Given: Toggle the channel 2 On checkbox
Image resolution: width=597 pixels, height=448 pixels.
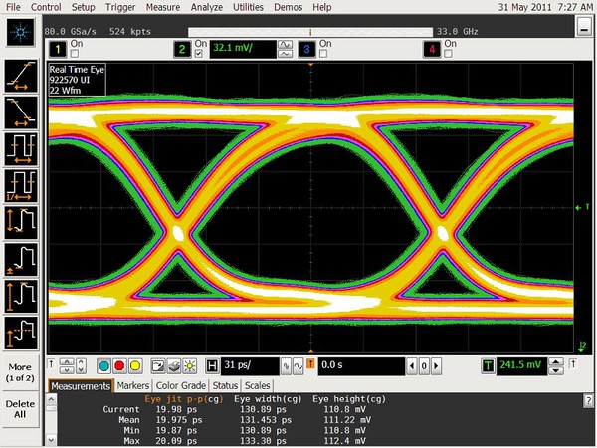Looking at the screenshot, I should pos(197,53).
